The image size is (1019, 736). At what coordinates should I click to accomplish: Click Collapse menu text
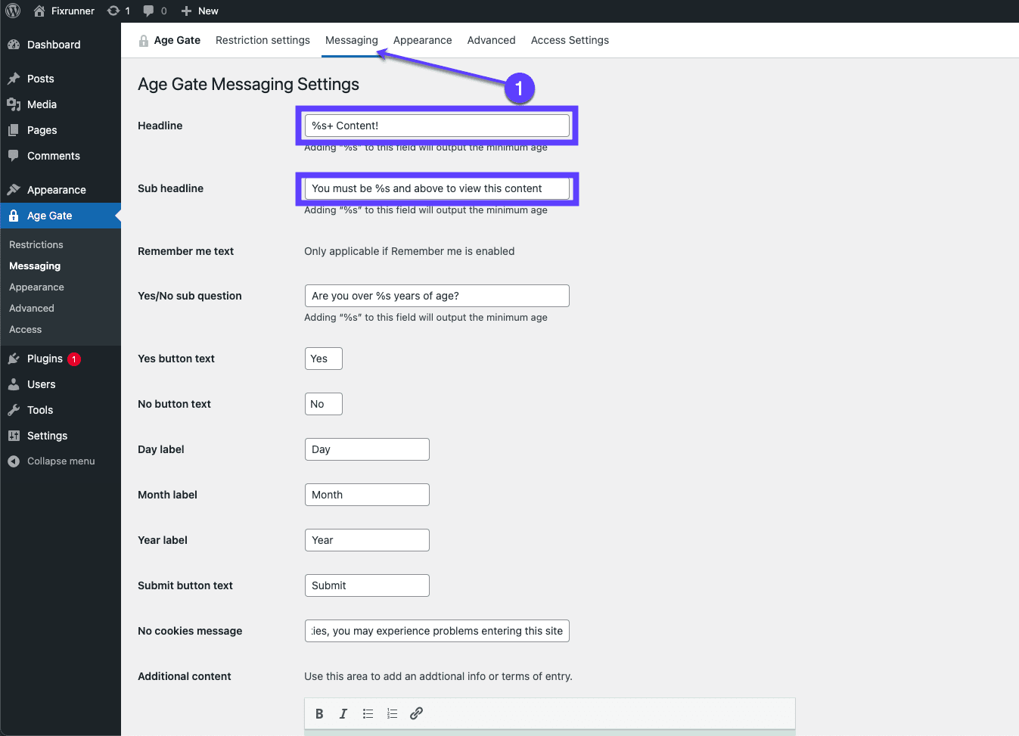click(x=61, y=461)
